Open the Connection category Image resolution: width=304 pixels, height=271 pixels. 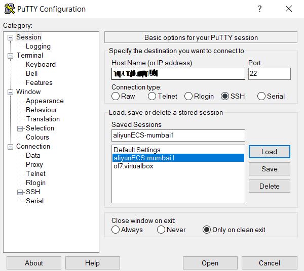33,146
